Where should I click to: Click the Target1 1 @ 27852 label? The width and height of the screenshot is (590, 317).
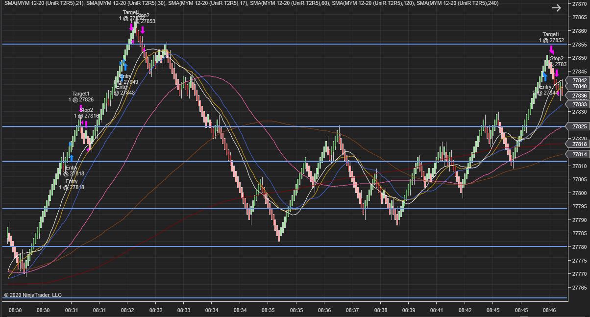551,38
